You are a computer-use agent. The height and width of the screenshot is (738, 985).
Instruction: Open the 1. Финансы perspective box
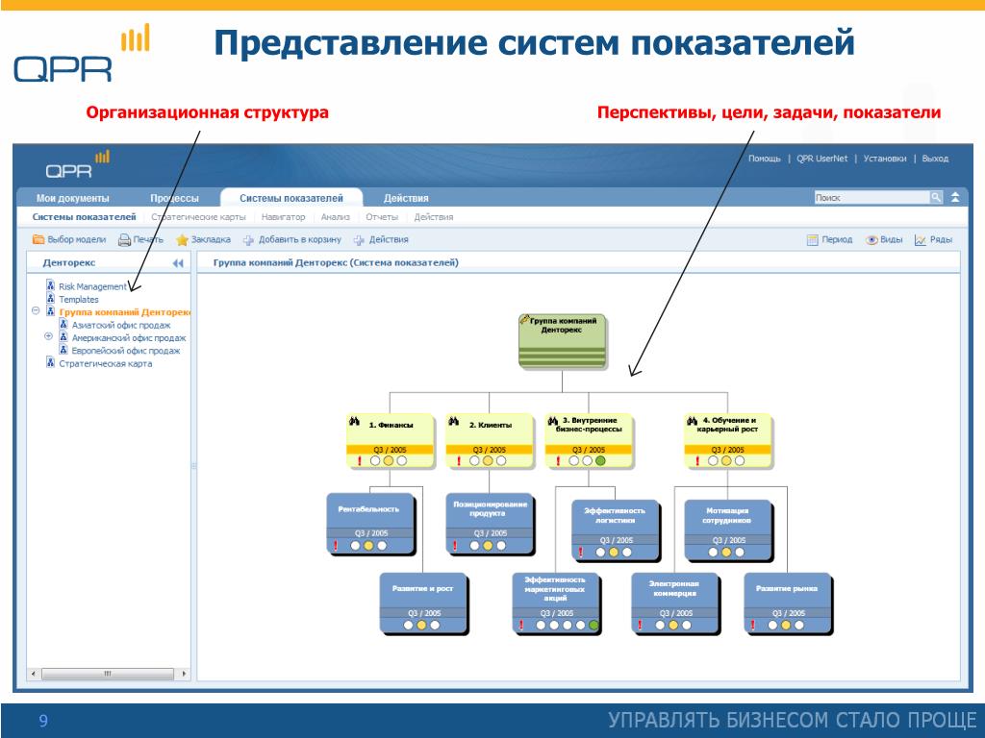pos(391,440)
